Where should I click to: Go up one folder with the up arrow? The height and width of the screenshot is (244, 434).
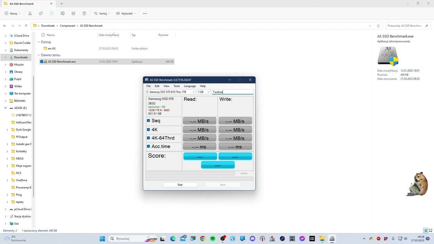tap(26, 26)
